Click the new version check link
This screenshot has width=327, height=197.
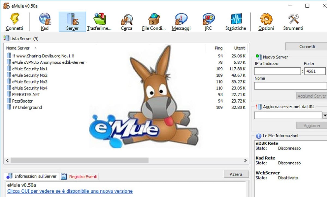(x=70, y=191)
